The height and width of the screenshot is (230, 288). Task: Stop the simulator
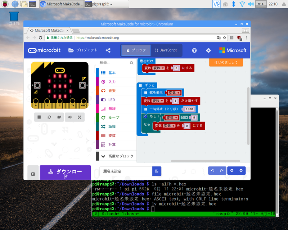point(39,117)
